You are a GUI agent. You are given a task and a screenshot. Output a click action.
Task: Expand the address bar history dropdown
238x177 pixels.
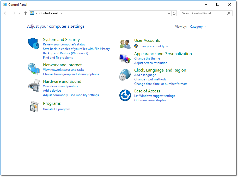tap(169, 13)
